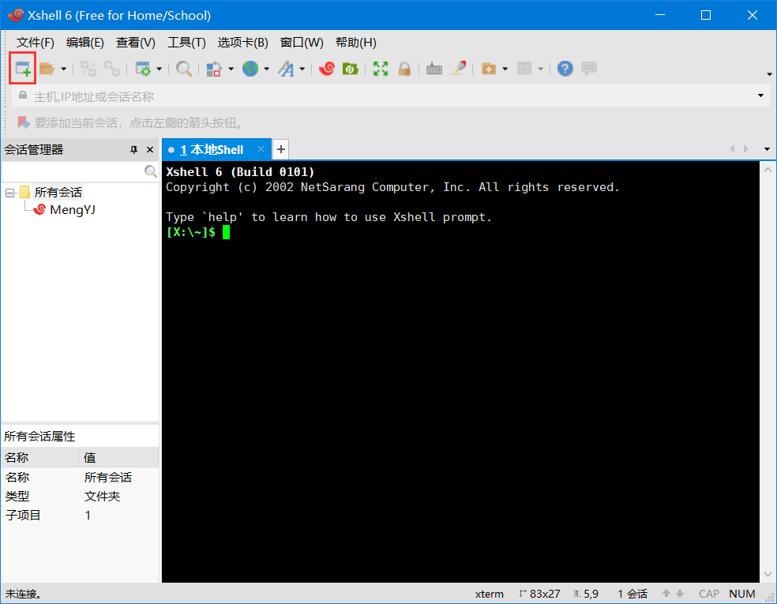Toggle the lock icon on the toolbar
Screen dimensions: 777x604
click(404, 69)
